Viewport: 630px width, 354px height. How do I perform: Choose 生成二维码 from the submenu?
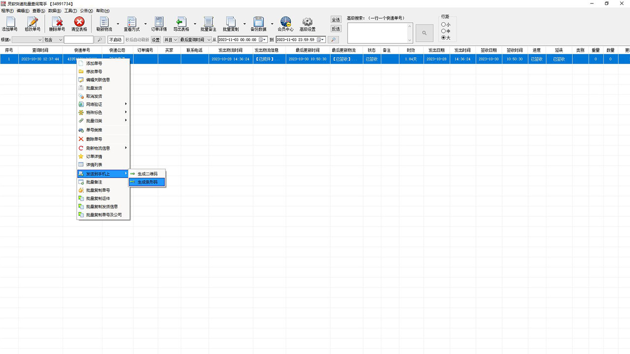tap(147, 174)
